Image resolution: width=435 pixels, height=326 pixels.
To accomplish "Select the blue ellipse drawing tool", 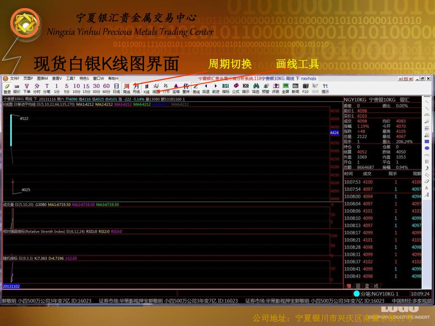I will tap(427, 148).
